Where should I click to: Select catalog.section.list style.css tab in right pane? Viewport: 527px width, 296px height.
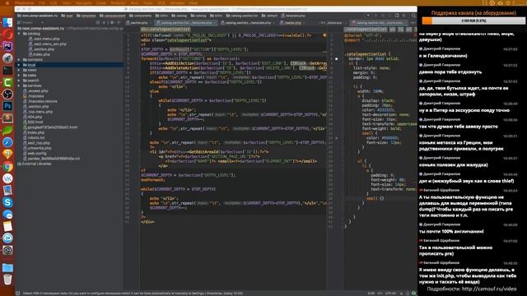click(x=379, y=23)
